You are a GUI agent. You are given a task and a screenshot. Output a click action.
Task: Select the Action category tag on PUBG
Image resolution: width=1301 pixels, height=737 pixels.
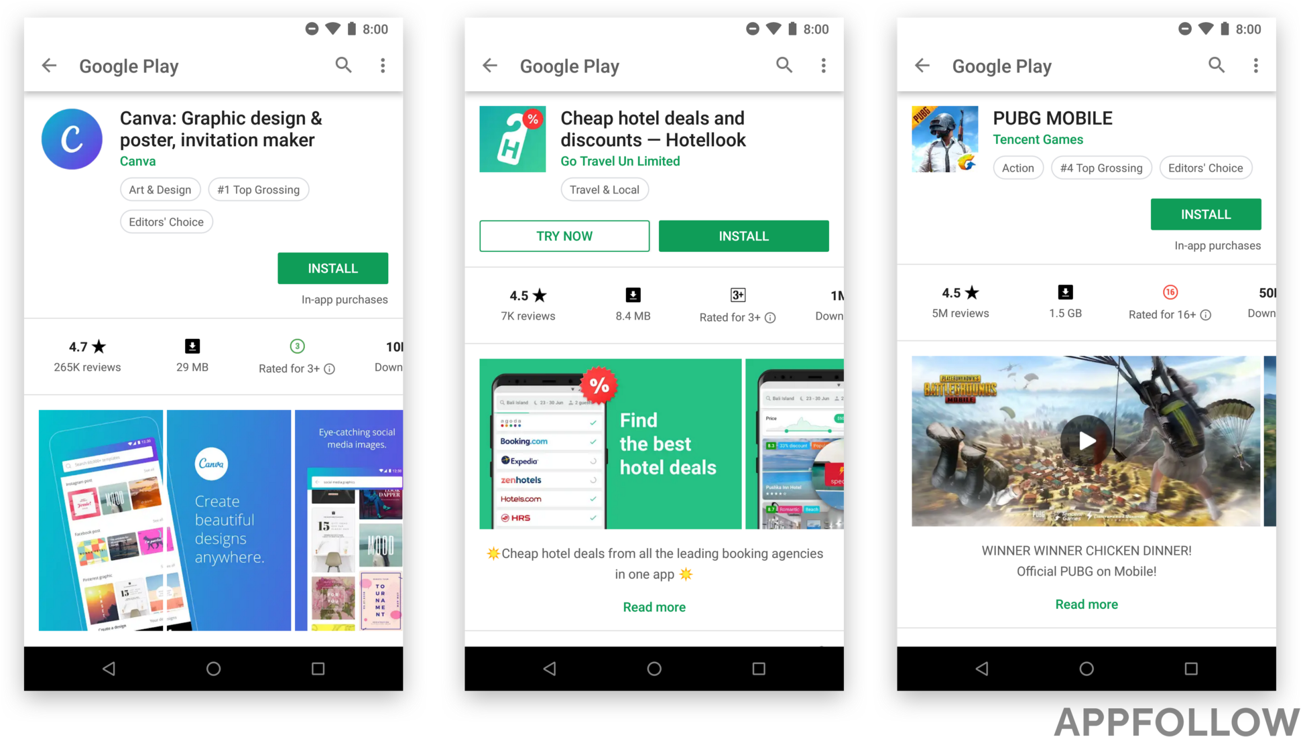pos(1017,168)
